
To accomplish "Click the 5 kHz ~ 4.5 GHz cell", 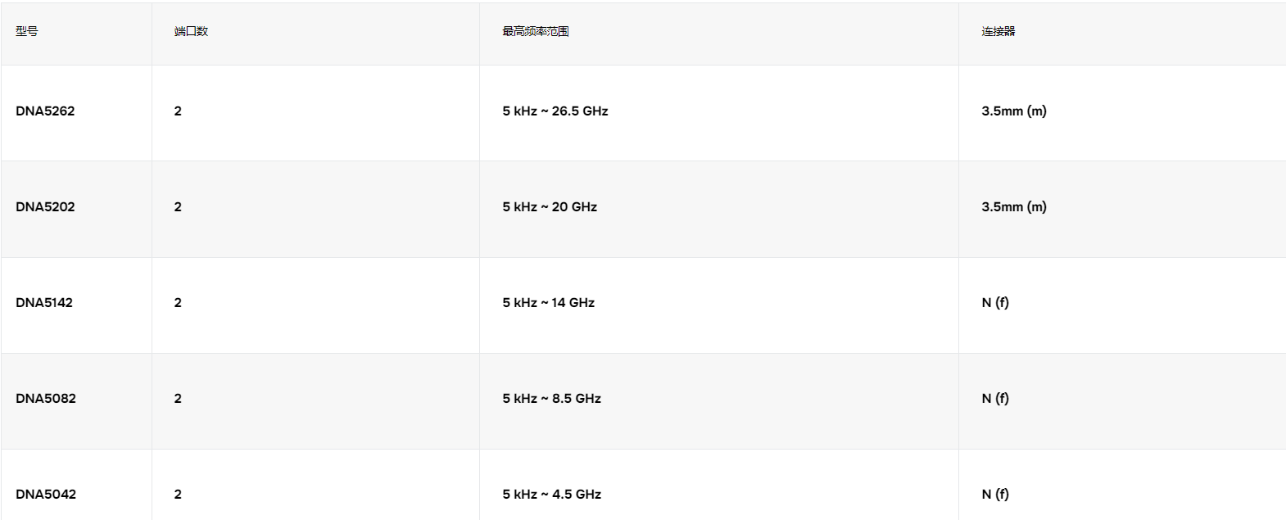I will point(552,495).
